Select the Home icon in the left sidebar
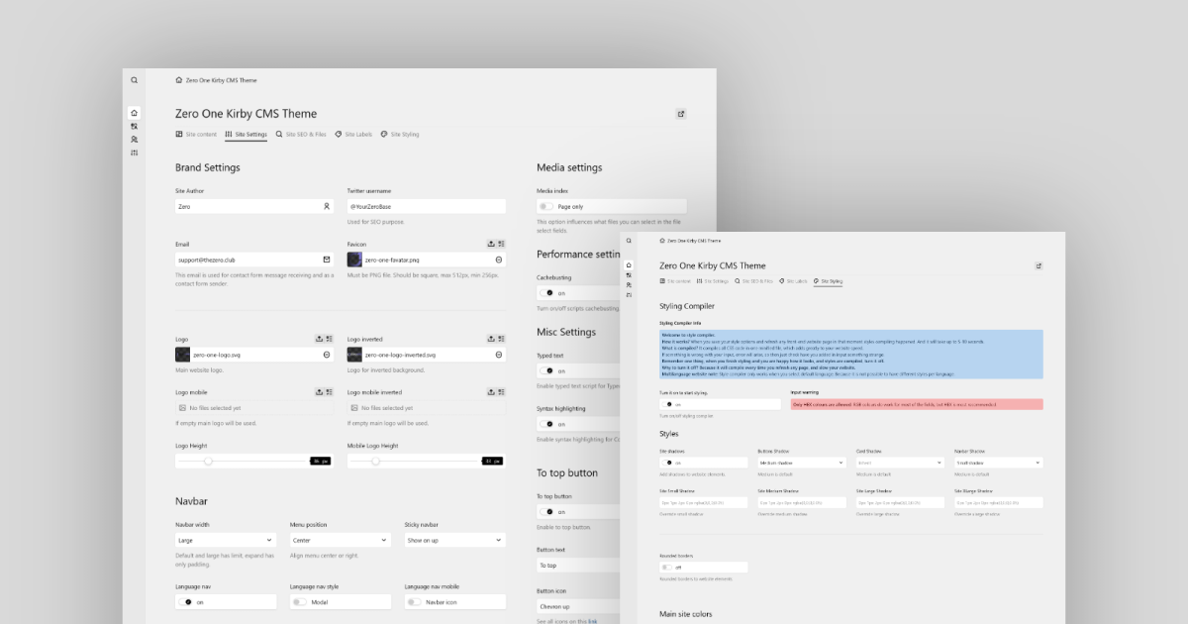 point(134,113)
